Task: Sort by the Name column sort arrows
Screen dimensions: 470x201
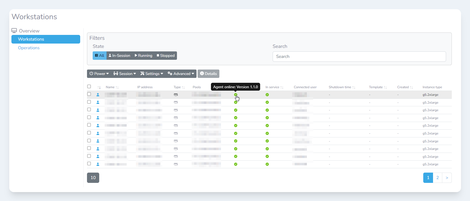Action: click(117, 87)
